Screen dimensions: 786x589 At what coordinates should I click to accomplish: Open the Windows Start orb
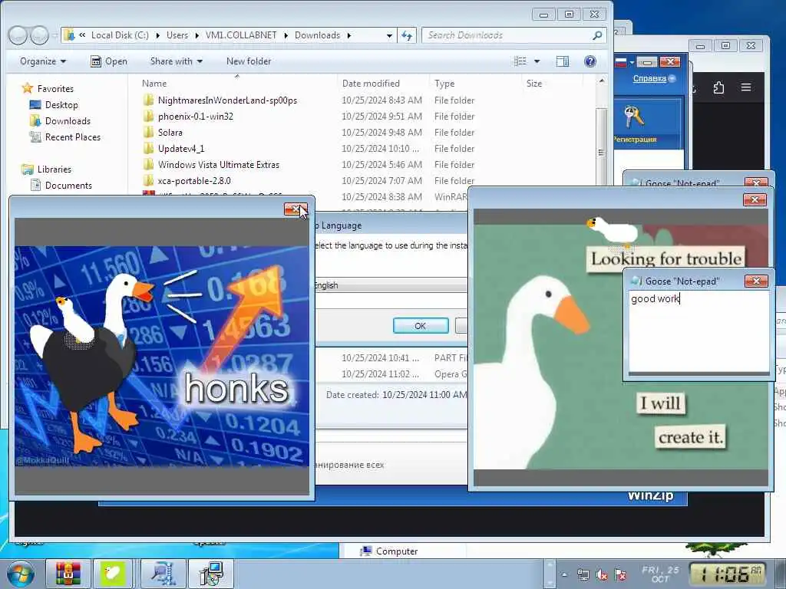(x=20, y=574)
